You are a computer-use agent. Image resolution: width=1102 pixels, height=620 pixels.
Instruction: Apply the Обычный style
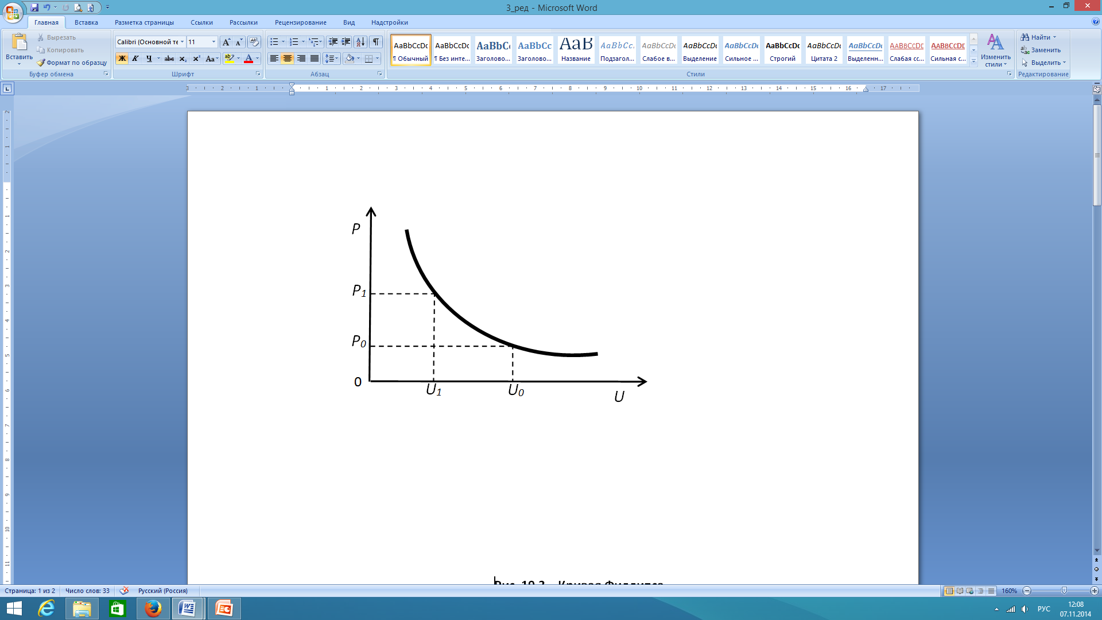[x=411, y=50]
